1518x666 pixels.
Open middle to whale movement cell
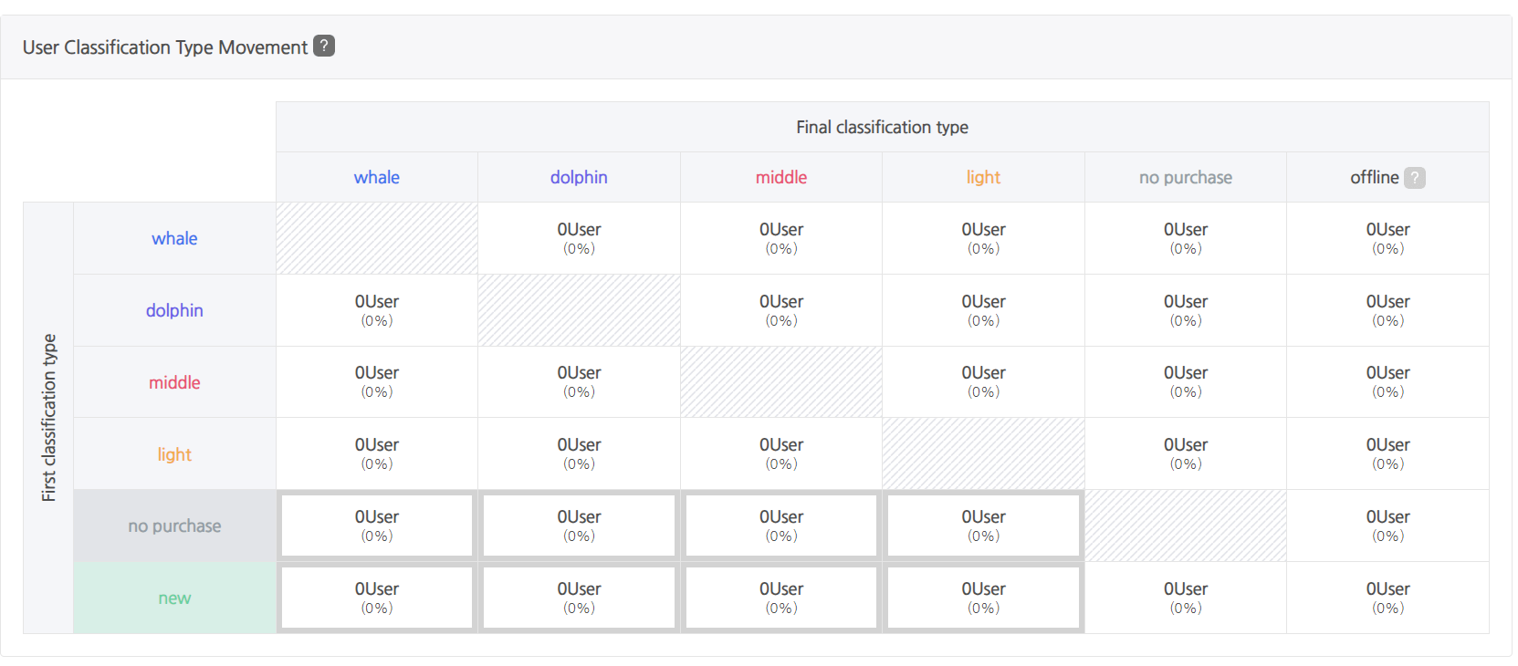(x=377, y=382)
